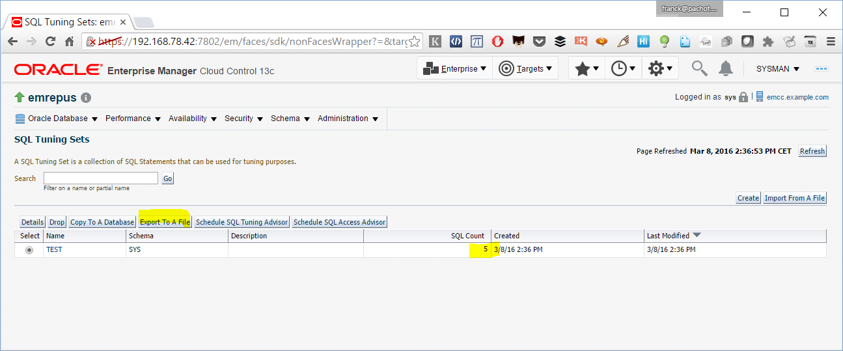This screenshot has width=843, height=351.
Task: Focus the Search name input field
Action: (x=101, y=178)
